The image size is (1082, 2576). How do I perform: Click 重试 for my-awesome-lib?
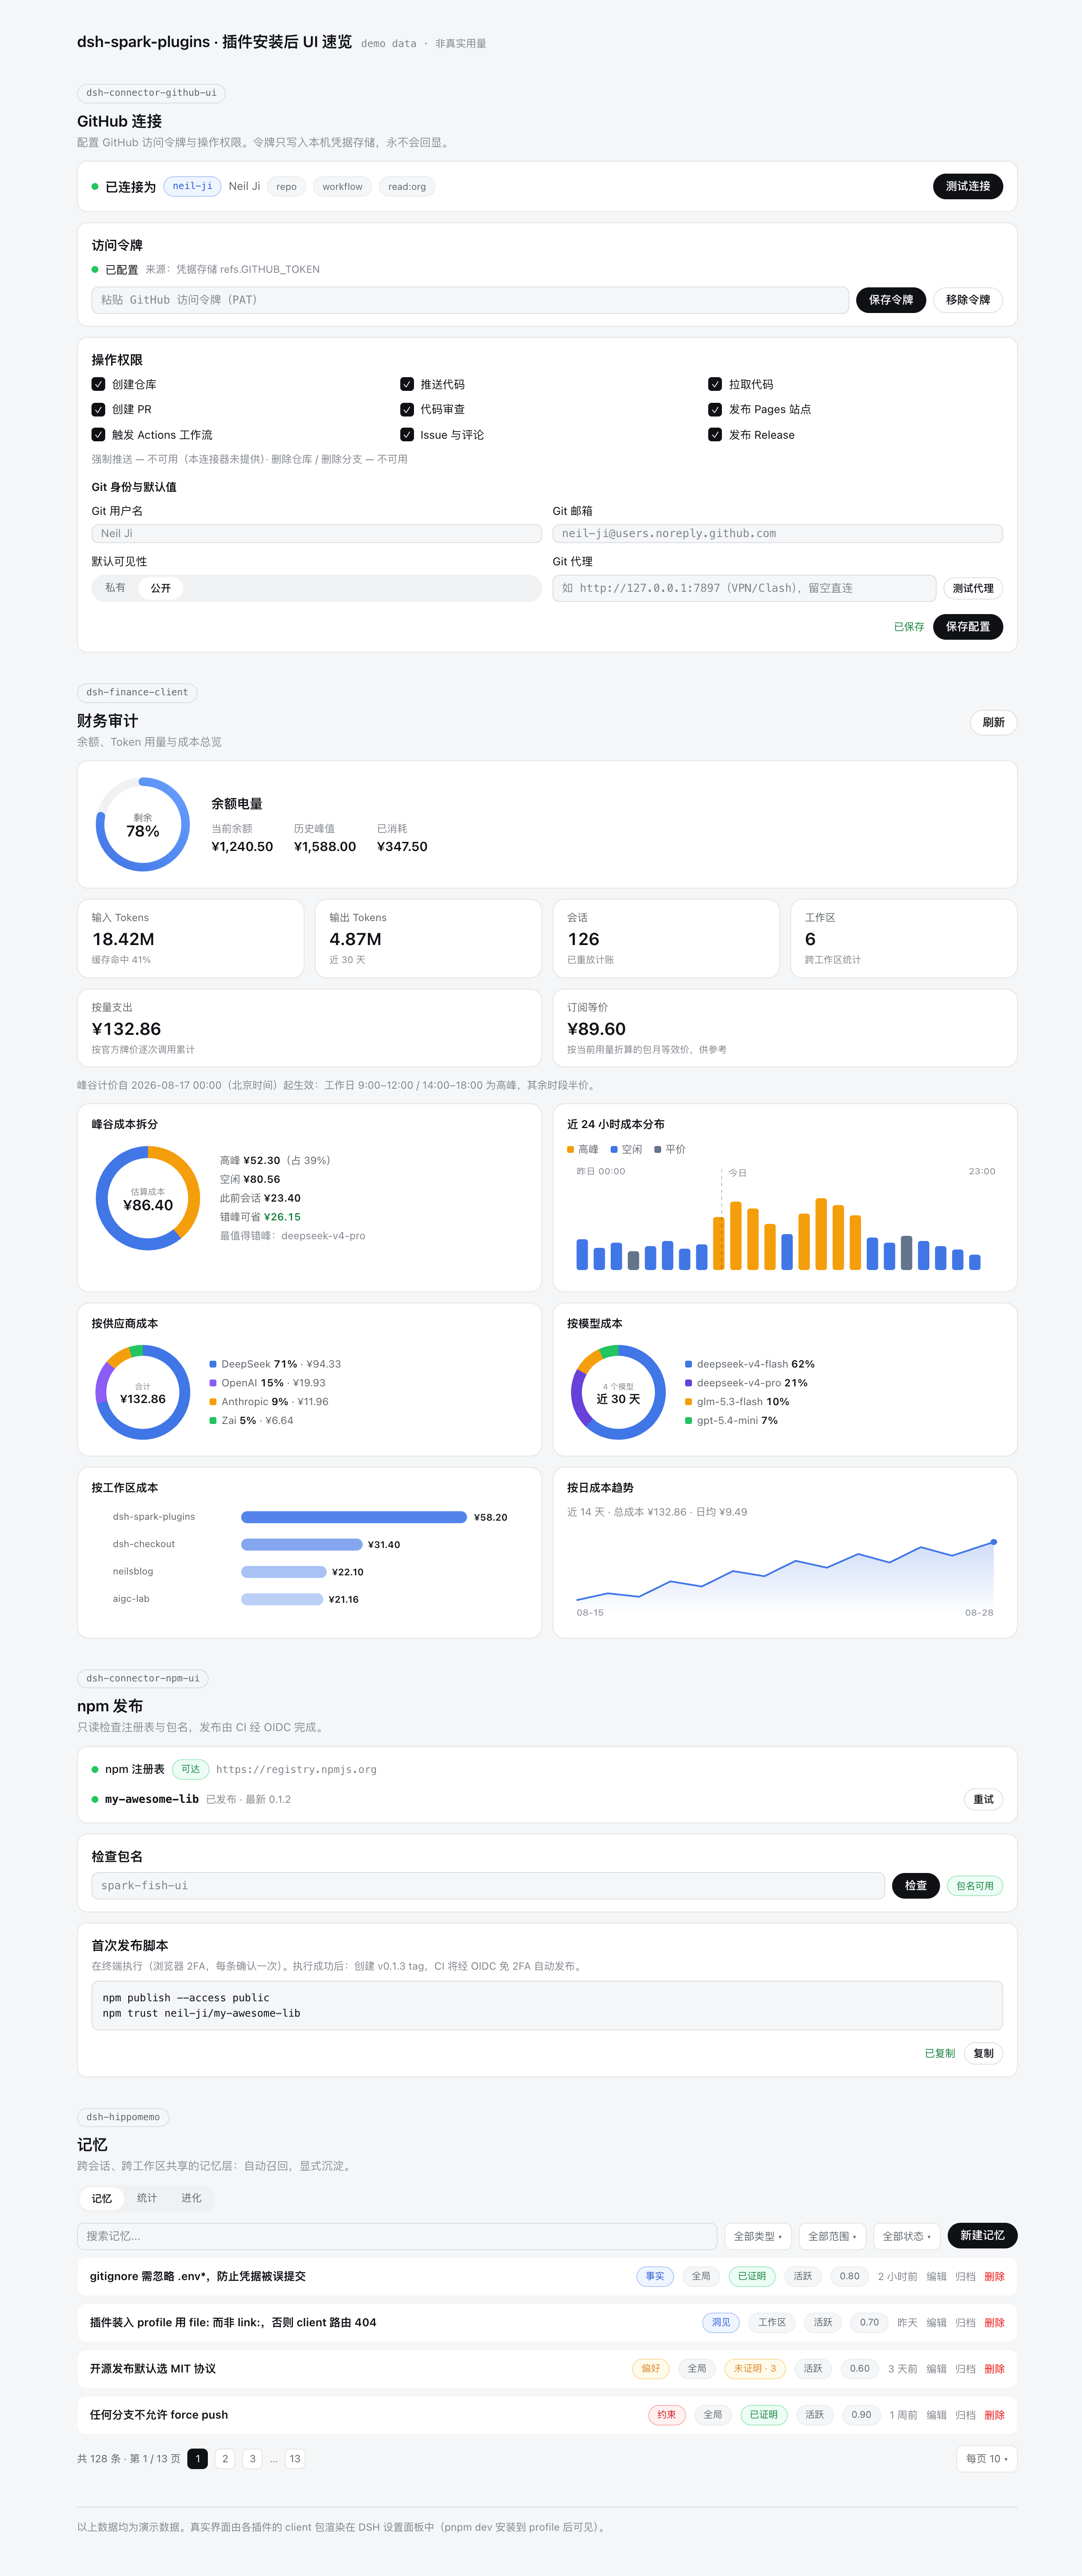(984, 1800)
